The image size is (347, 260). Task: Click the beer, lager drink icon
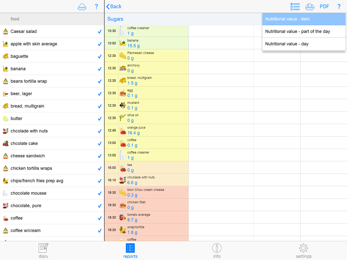6,94
